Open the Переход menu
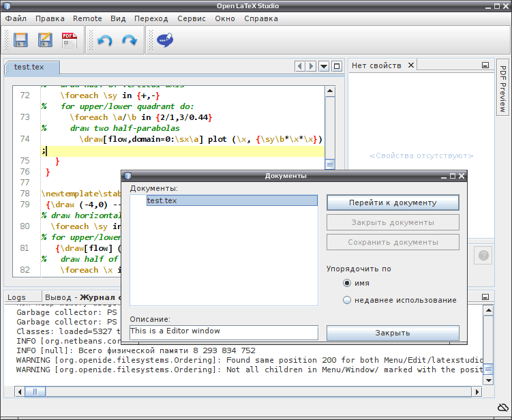This screenshot has height=420, width=512. [151, 18]
